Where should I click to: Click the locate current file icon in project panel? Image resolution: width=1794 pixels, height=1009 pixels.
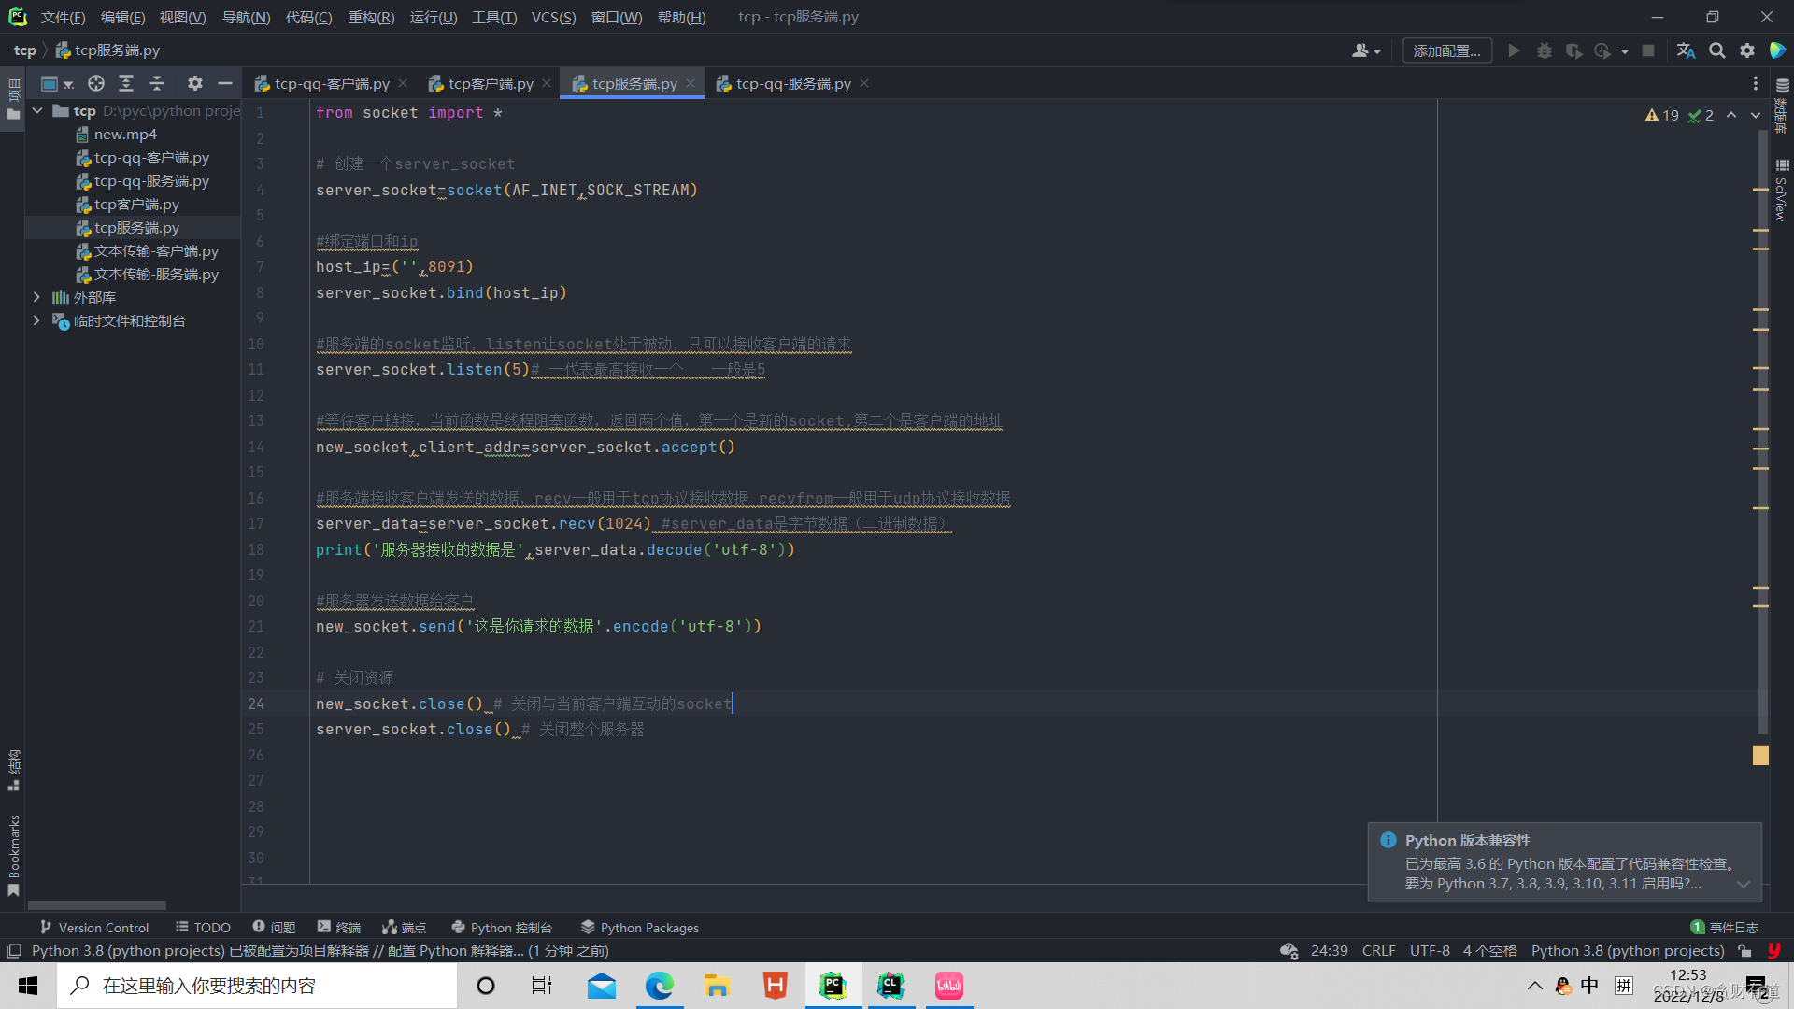coord(96,83)
